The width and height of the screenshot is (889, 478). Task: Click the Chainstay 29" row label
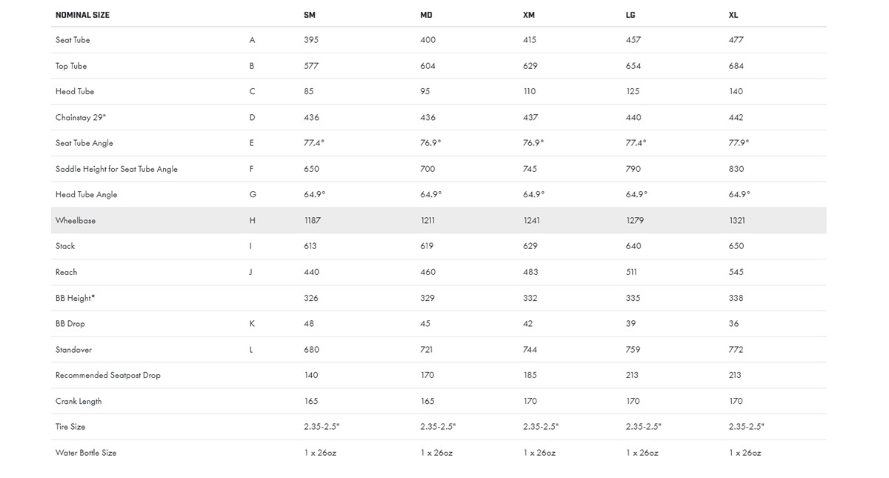coord(81,117)
